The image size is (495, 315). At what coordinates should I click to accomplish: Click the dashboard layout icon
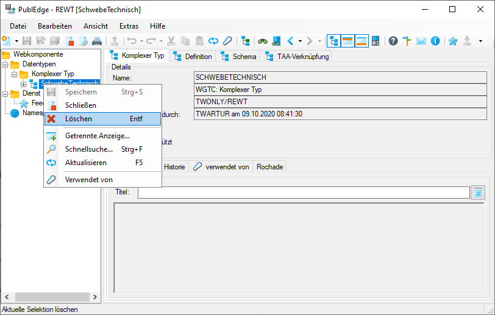pos(376,41)
